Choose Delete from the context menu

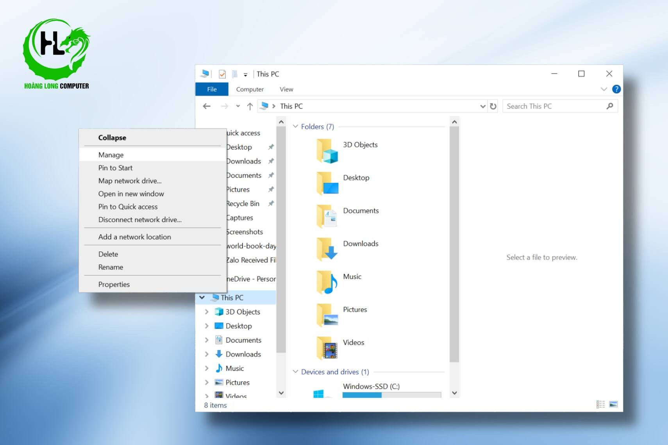pyautogui.click(x=153, y=254)
